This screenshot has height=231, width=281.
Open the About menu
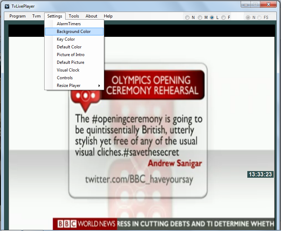point(91,16)
